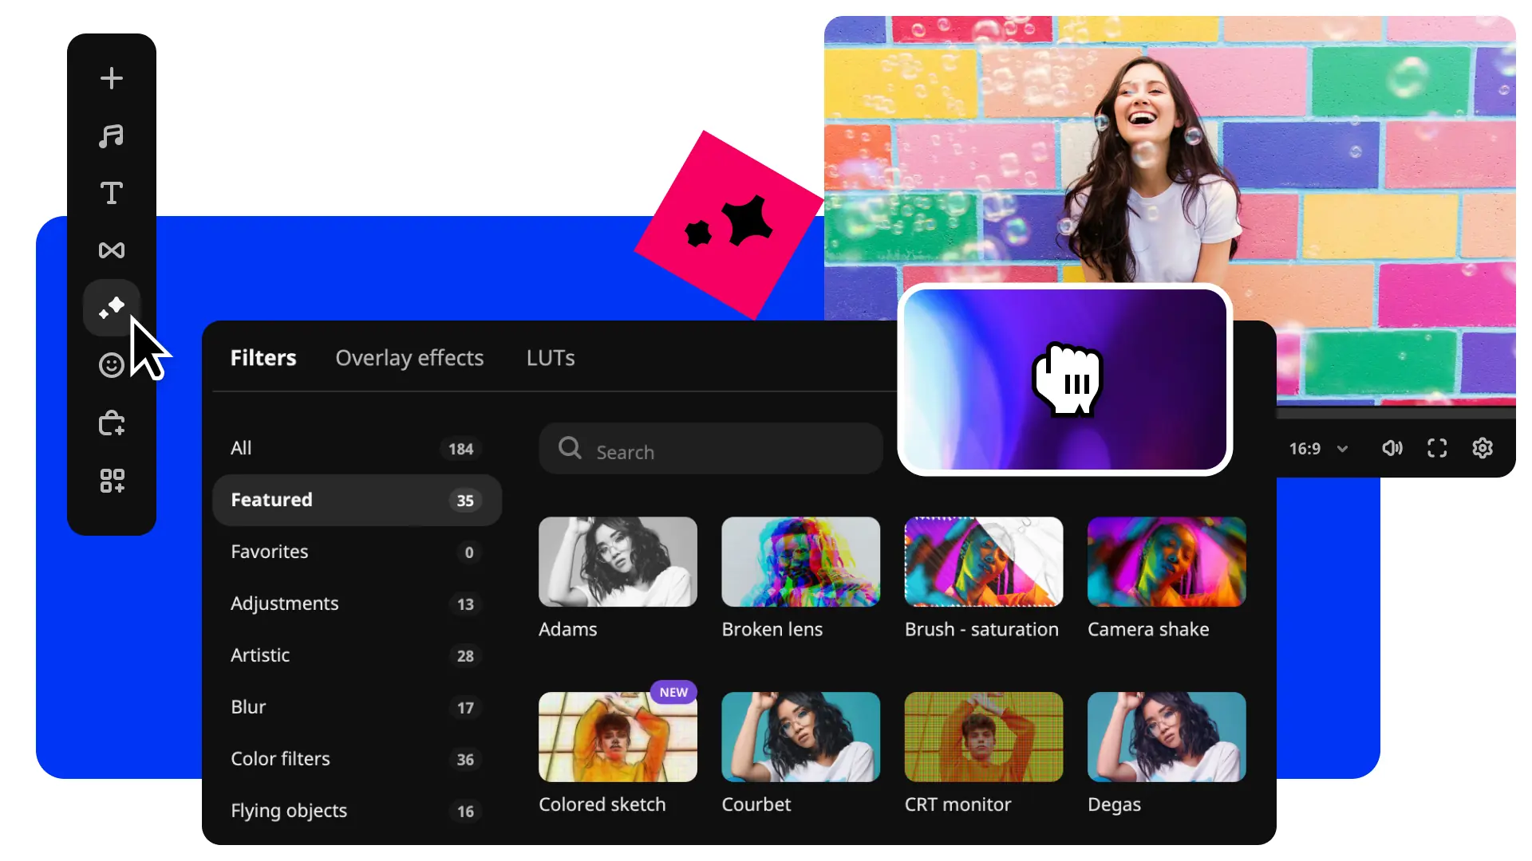Viewport: 1532px width, 861px height.
Task: Click the 36 count badge
Action: 465,760
